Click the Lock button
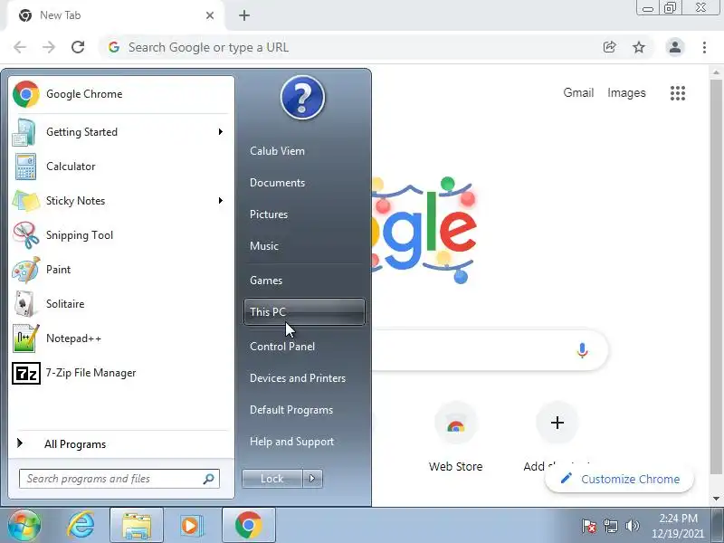The image size is (724, 543). (x=272, y=479)
